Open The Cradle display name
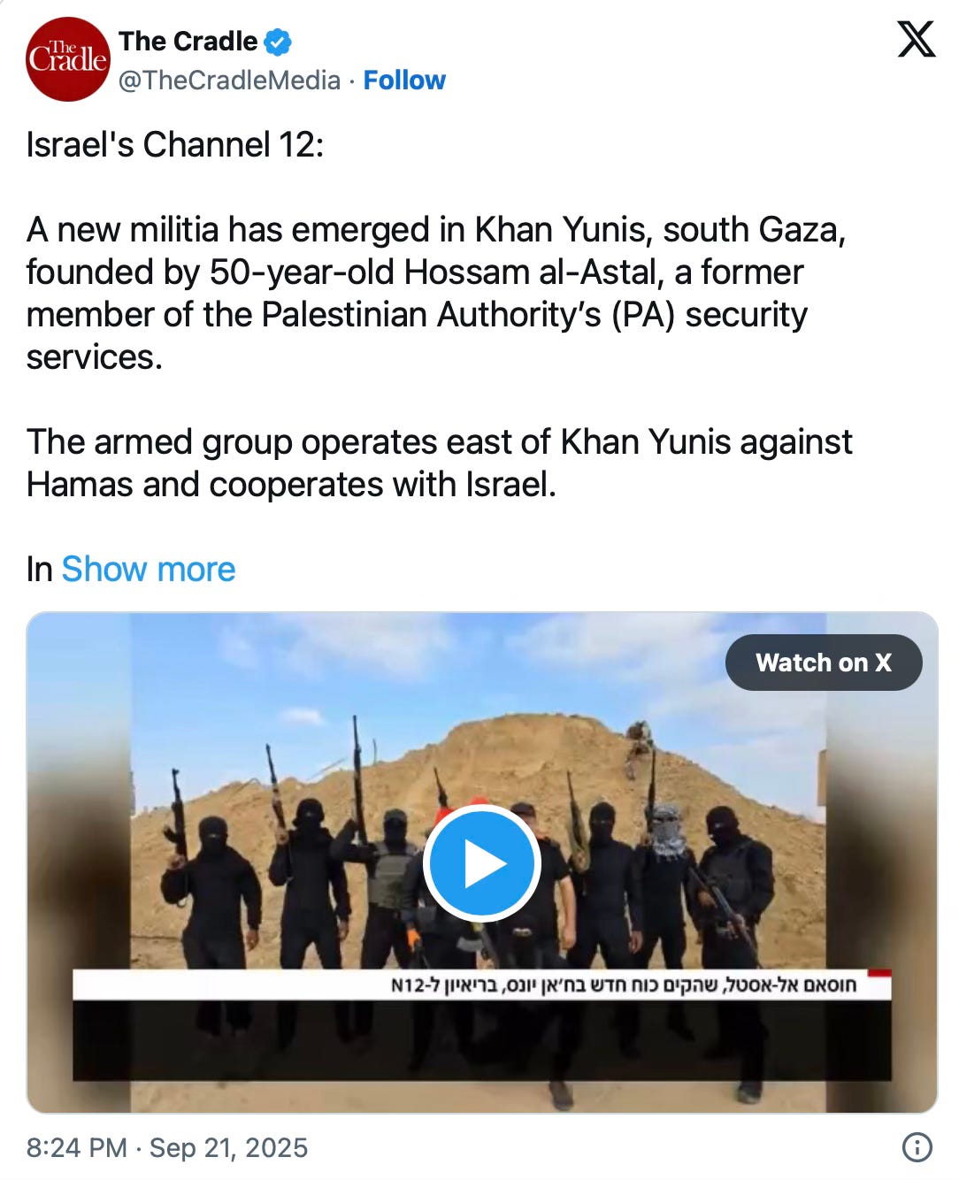Viewport: 959px width, 1180px height. (188, 42)
